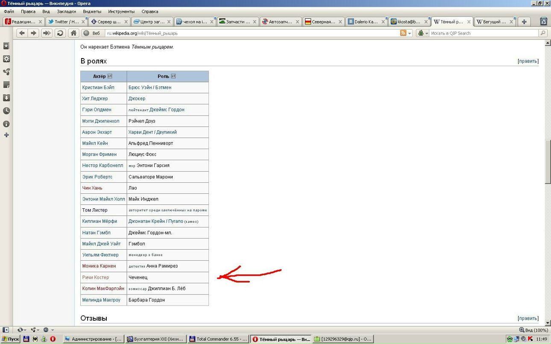Image resolution: width=551 pixels, height=344 pixels.
Task: Toggle the side panel visibility button
Action: tap(6, 329)
